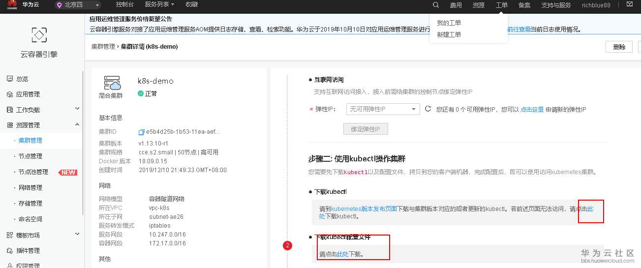Copy the cluster ID via copy icon

tap(142, 132)
